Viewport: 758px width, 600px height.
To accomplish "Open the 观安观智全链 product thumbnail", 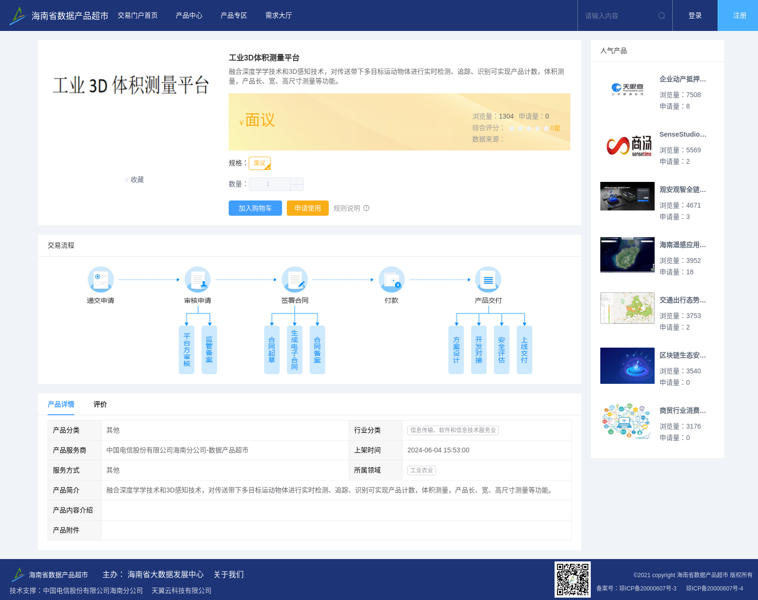I will coord(627,196).
